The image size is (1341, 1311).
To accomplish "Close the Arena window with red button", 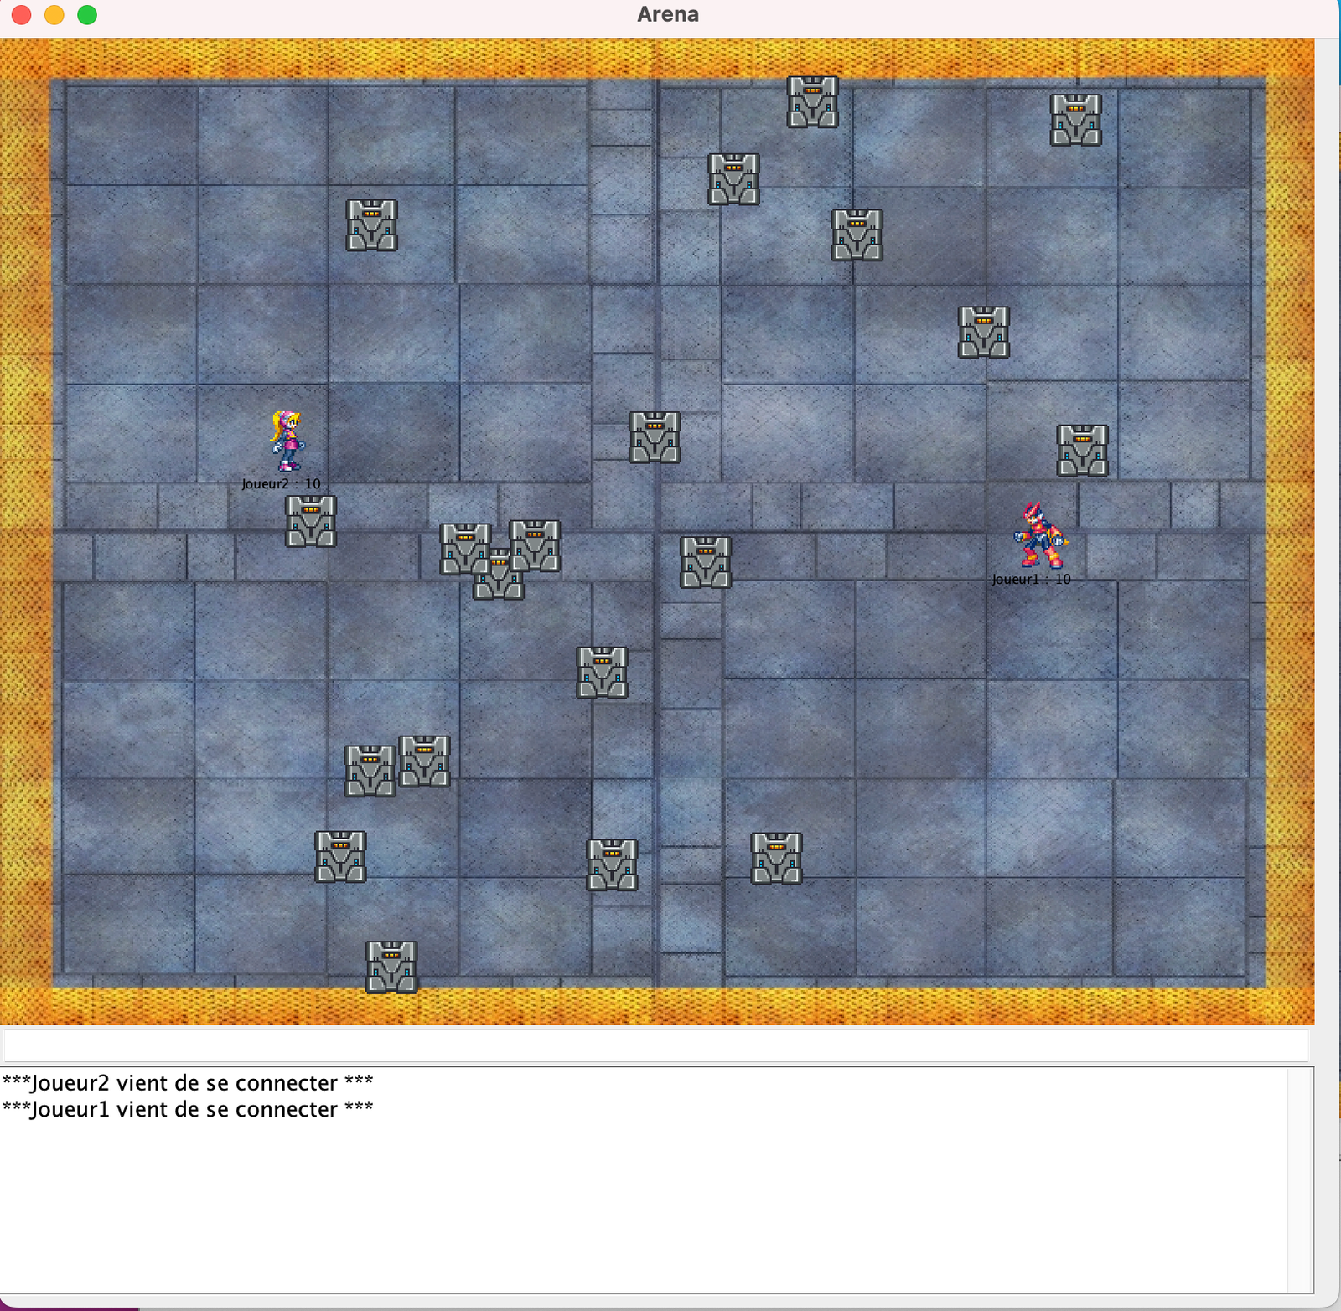I will (22, 15).
